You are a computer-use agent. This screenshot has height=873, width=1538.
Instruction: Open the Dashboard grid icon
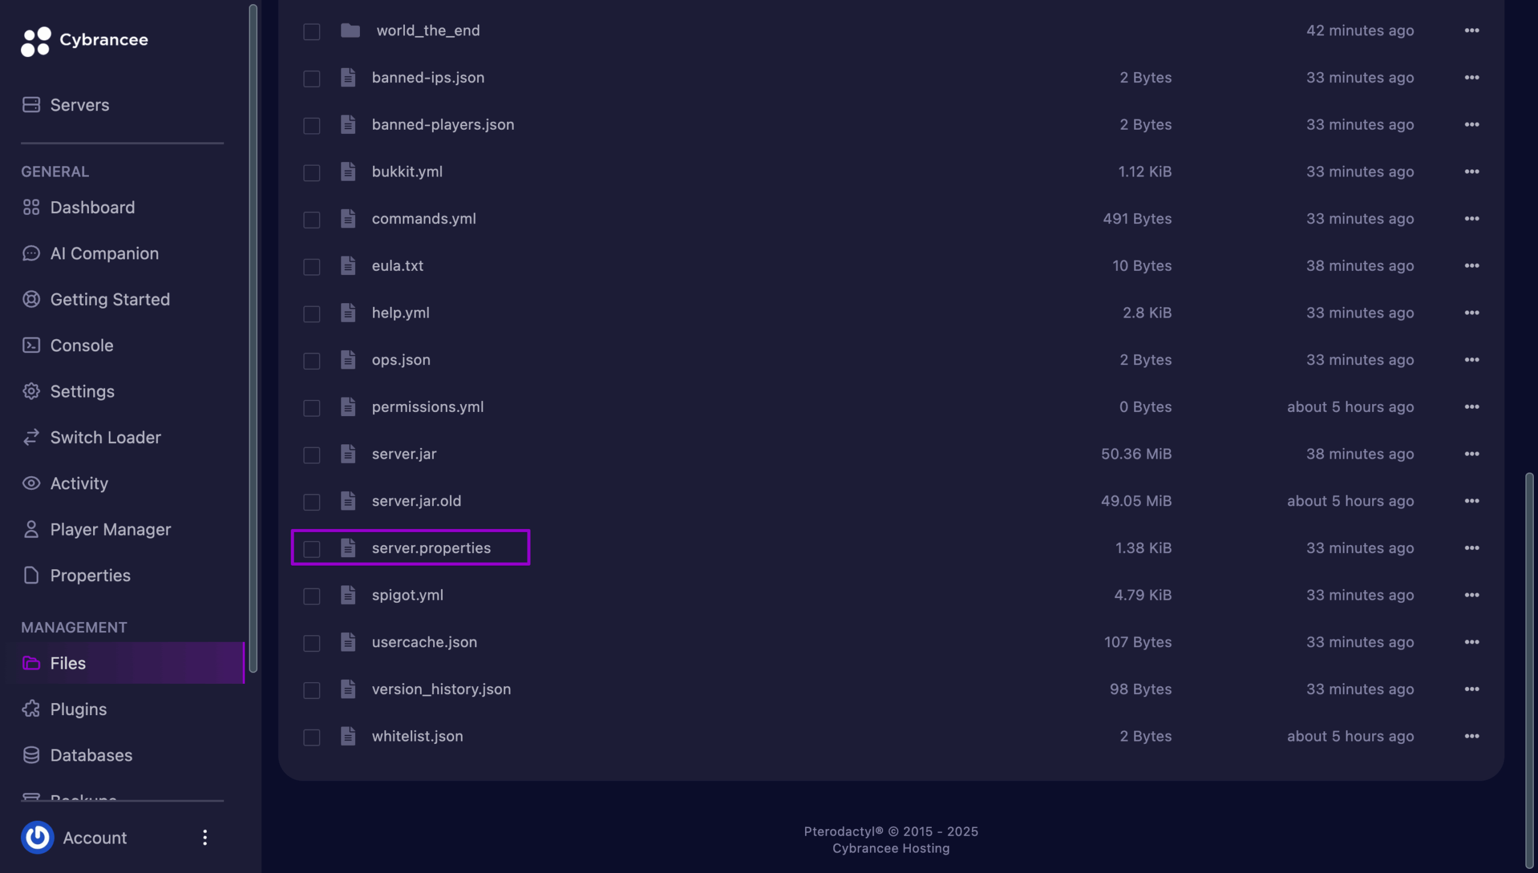click(31, 207)
